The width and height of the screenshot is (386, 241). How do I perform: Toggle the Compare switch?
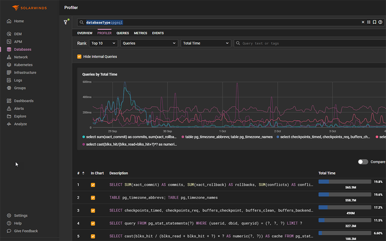click(363, 162)
